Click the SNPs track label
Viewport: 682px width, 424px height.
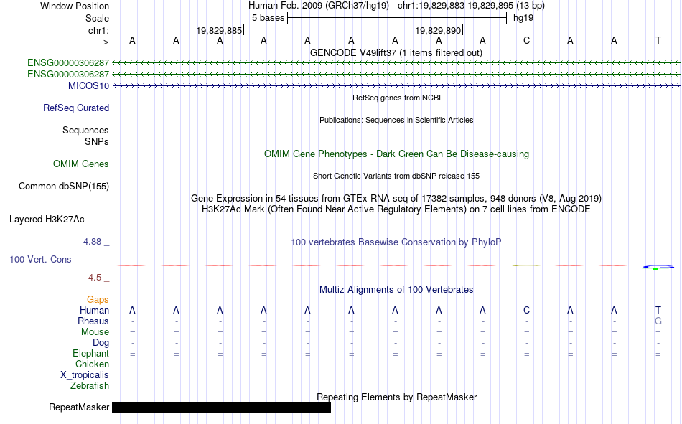coord(97,142)
